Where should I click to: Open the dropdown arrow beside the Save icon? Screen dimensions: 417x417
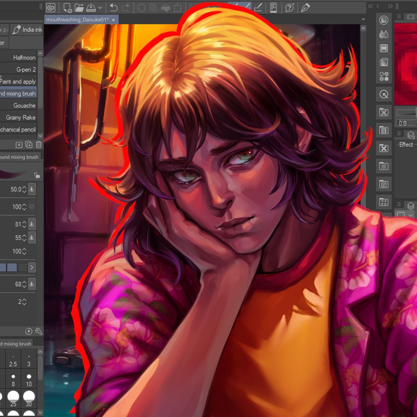point(100,8)
